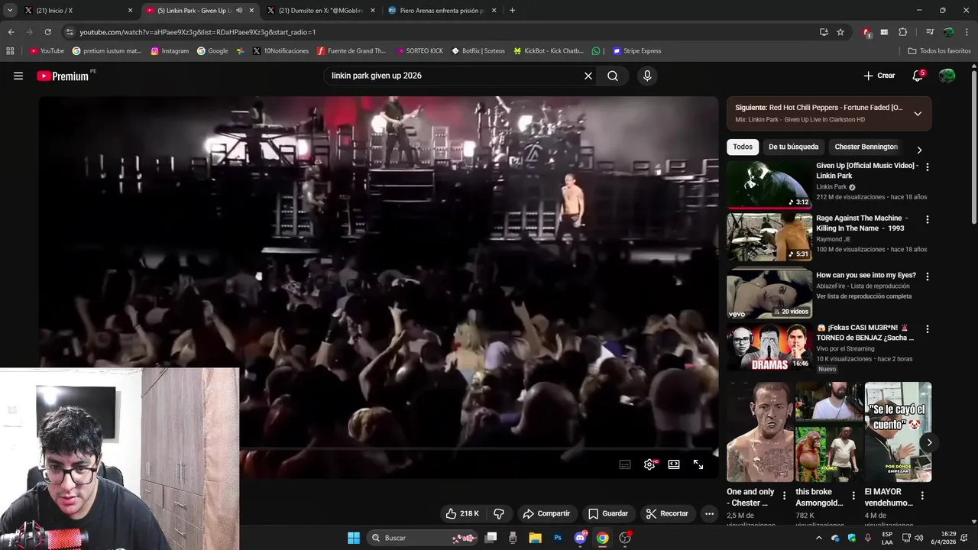Open options for this broke Asmongold short

click(x=853, y=496)
